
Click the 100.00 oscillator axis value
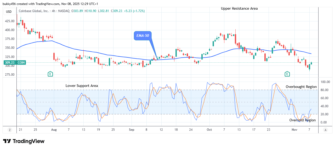(x=325, y=82)
